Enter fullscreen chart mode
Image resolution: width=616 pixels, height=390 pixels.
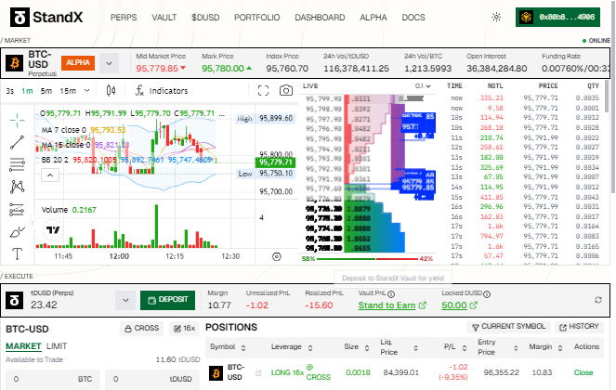(263, 91)
